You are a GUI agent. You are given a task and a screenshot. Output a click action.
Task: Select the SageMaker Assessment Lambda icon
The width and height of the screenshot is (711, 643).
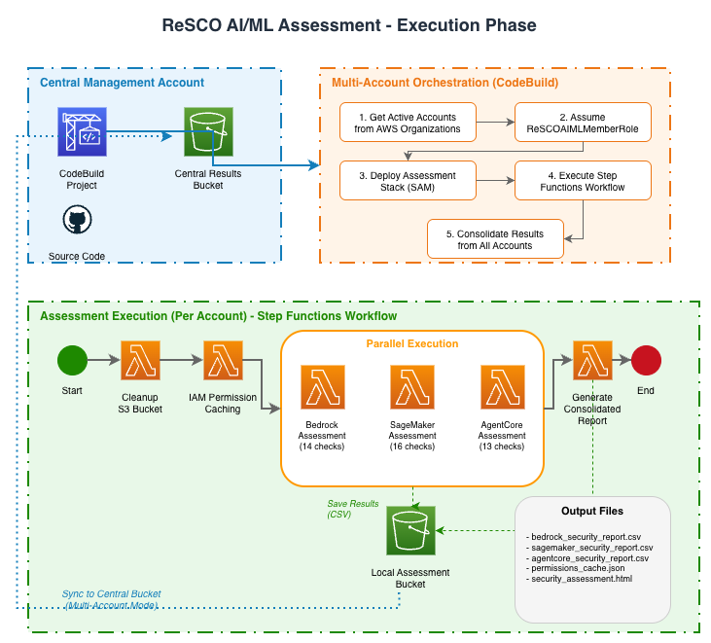[412, 387]
